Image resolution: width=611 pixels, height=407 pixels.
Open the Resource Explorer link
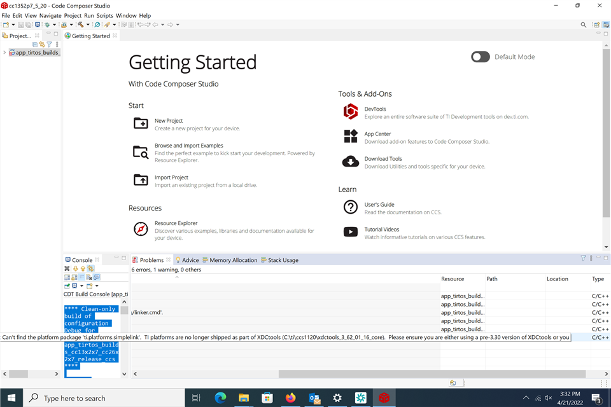[x=176, y=223]
